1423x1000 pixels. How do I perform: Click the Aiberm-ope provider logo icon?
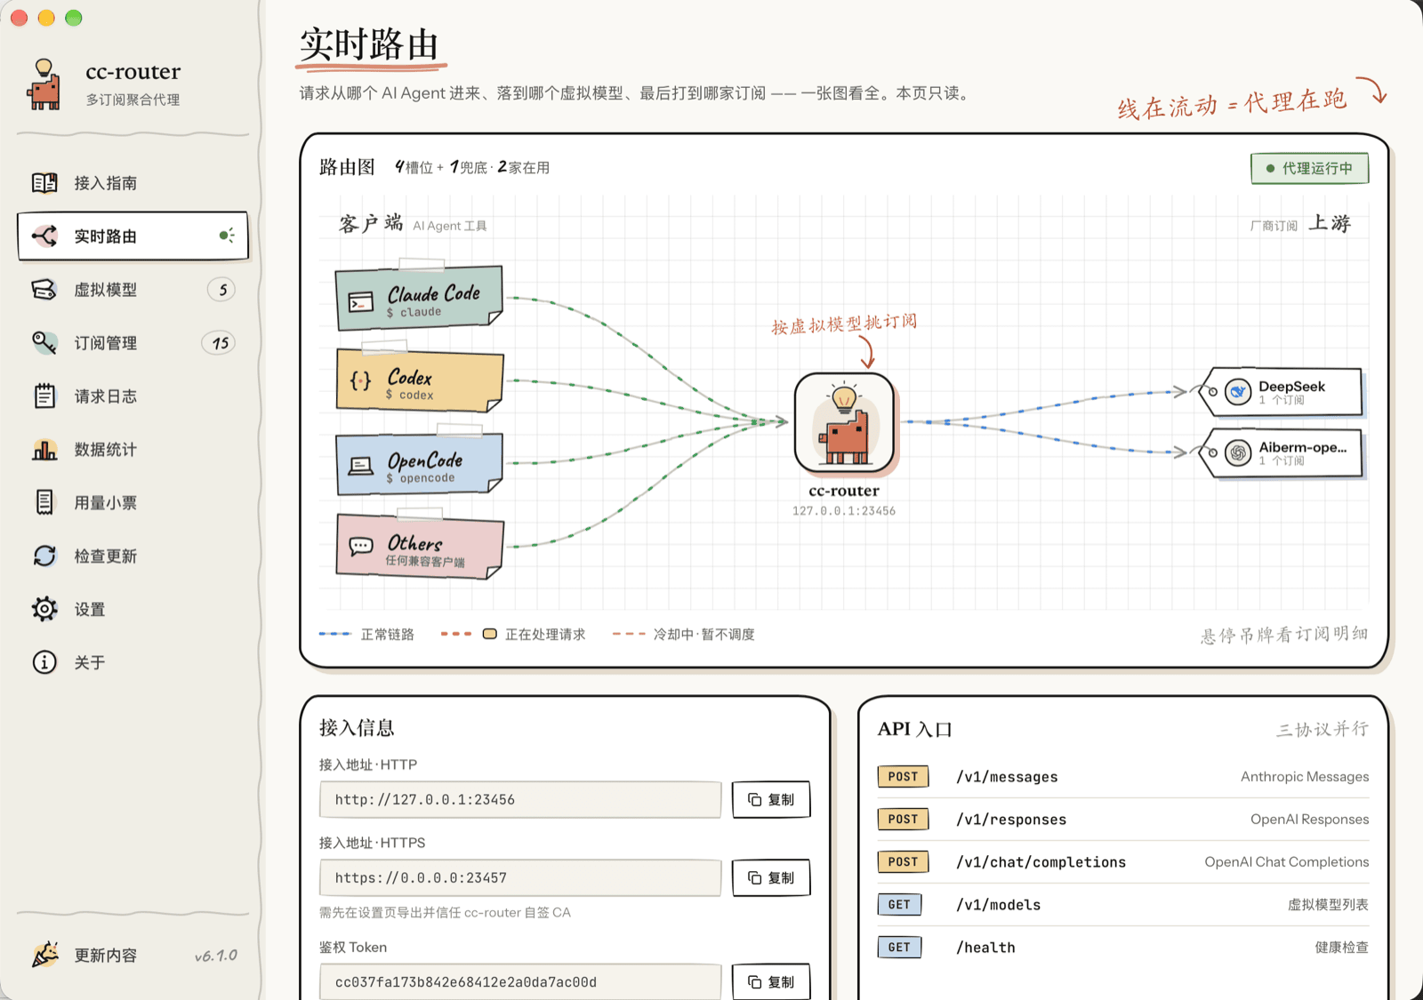pyautogui.click(x=1237, y=452)
